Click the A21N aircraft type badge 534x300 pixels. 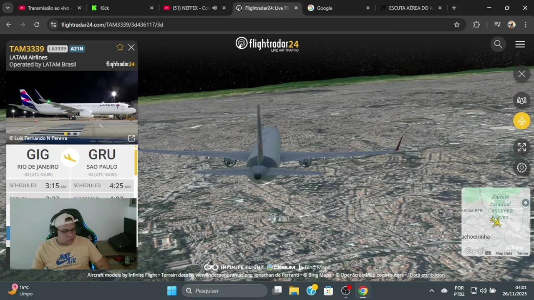[x=77, y=49]
